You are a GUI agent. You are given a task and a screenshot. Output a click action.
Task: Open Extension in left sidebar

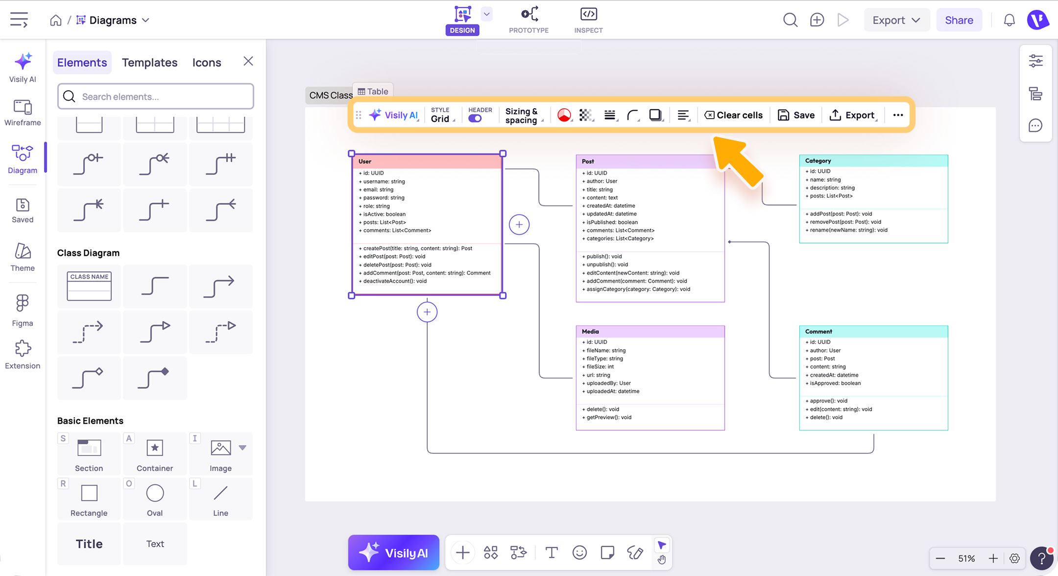click(x=23, y=355)
